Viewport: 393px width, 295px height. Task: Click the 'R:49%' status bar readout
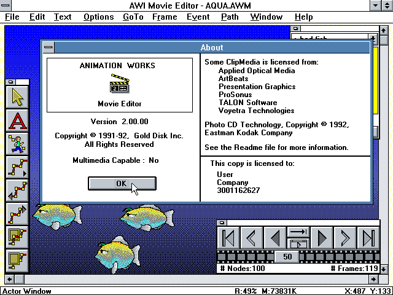(x=246, y=291)
